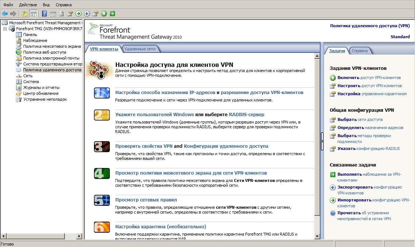Click the step 4 icon for firewall policy

[x=102, y=173]
